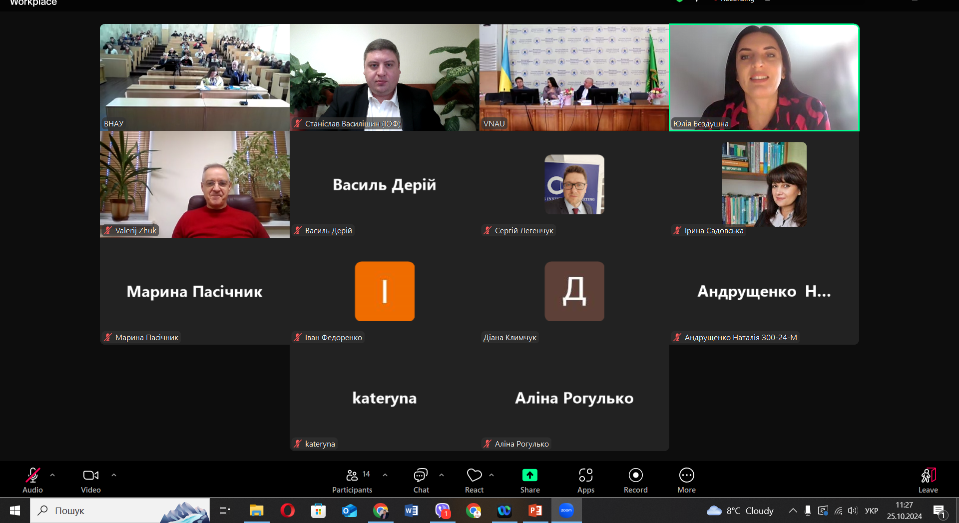Expand the Participants options arrow
Image resolution: width=959 pixels, height=523 pixels.
[x=385, y=475]
